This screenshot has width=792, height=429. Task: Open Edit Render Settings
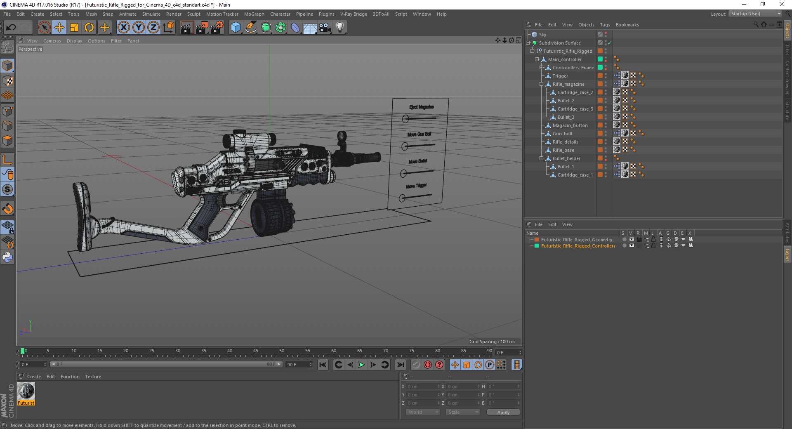(x=217, y=28)
